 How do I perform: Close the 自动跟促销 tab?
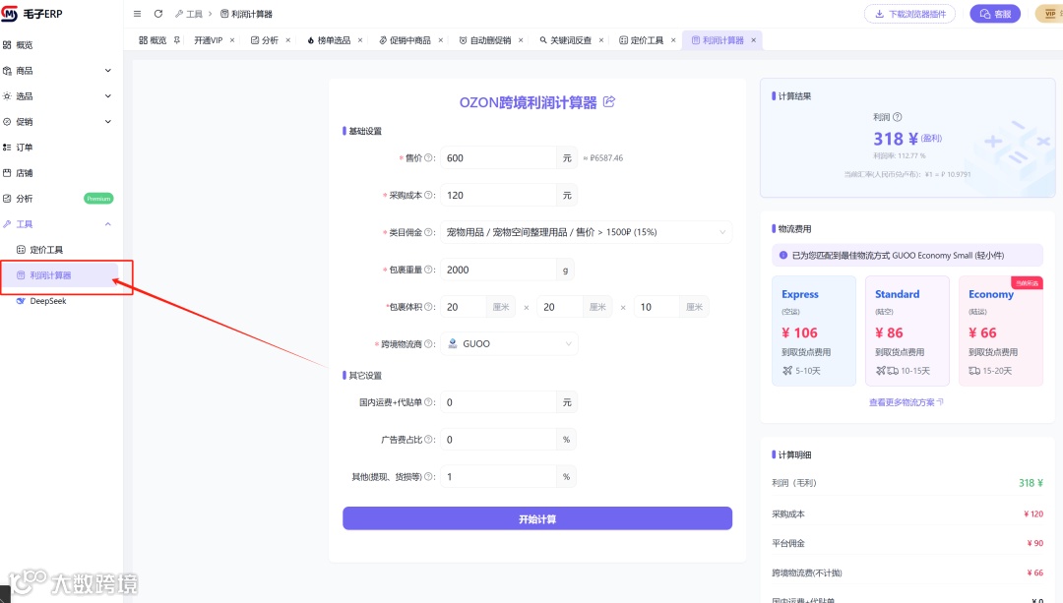(x=521, y=40)
